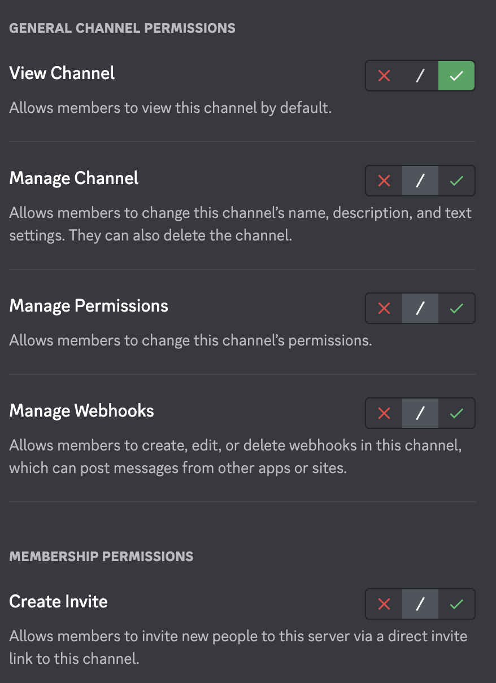Deny Manage Permissions using the red X
The image size is (496, 683).
click(384, 308)
